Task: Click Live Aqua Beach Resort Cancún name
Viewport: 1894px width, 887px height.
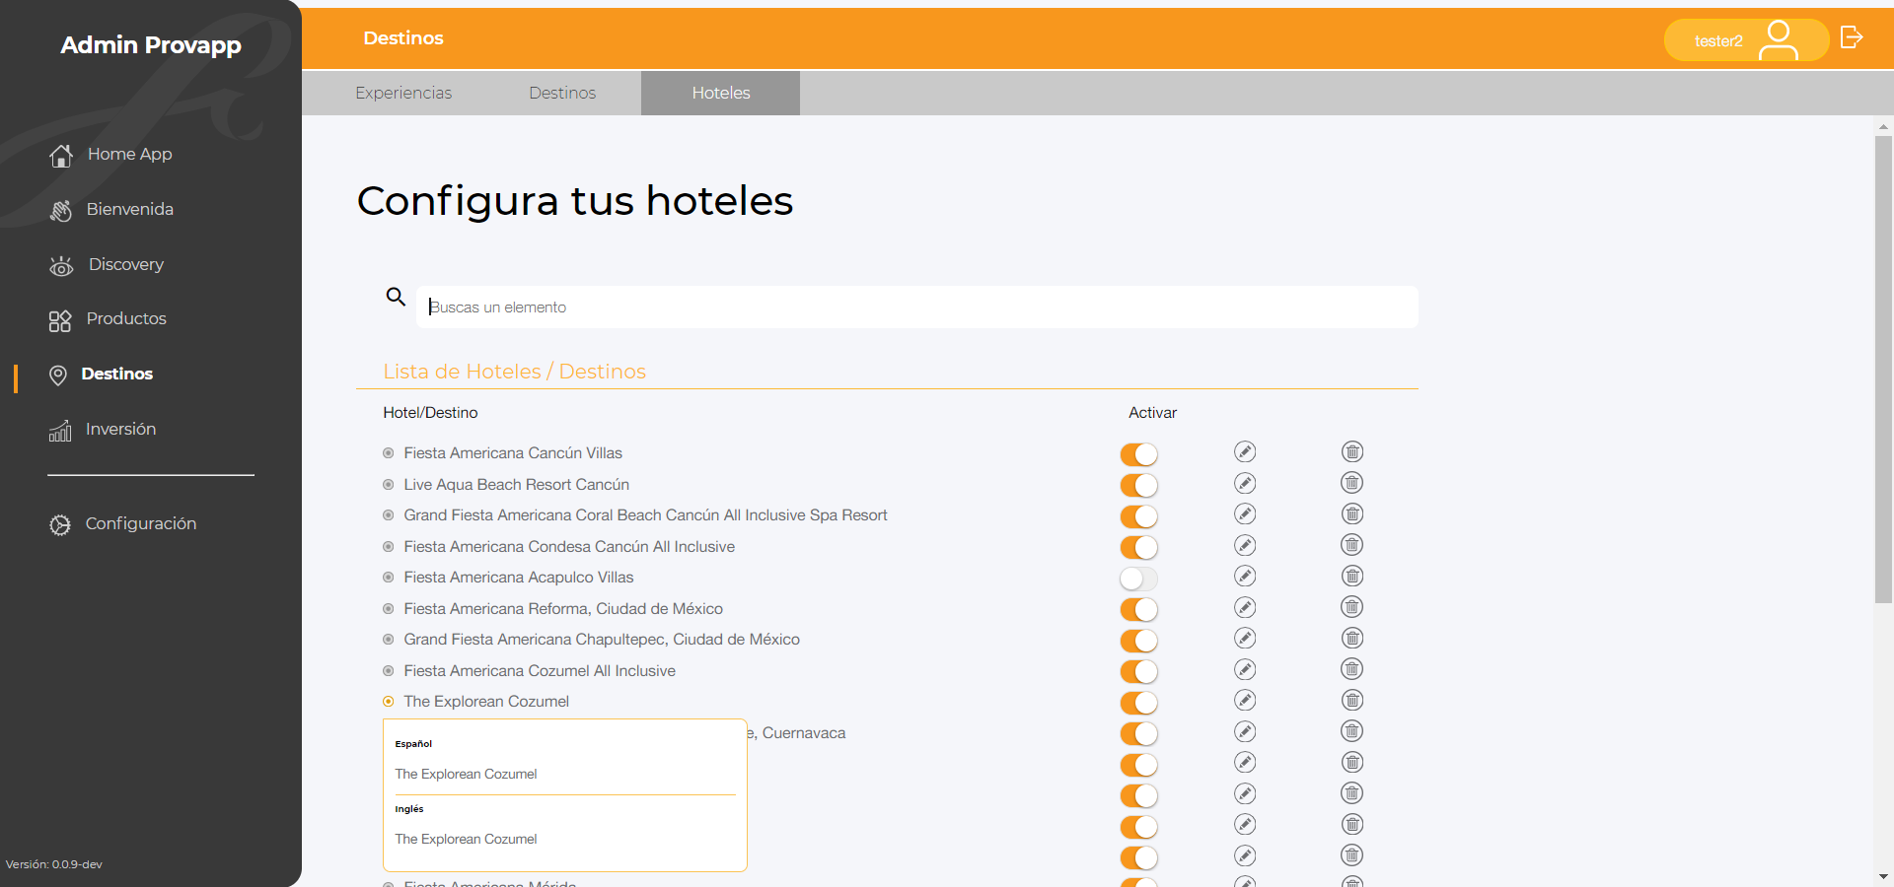Action: [x=516, y=485]
